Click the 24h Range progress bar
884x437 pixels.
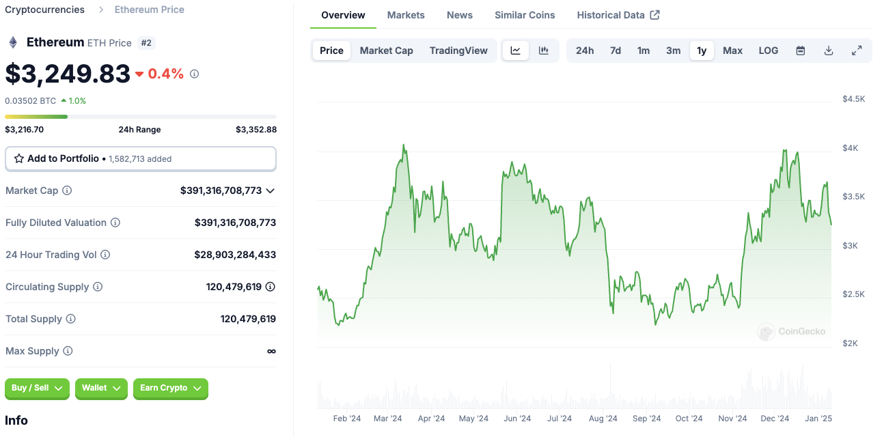(141, 117)
